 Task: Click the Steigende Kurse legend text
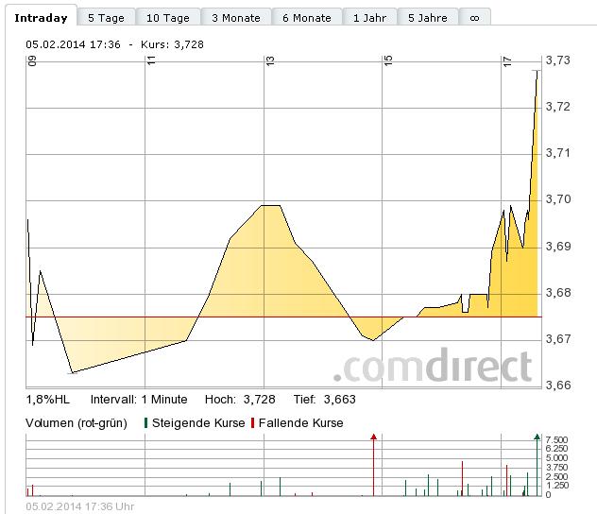pos(198,423)
